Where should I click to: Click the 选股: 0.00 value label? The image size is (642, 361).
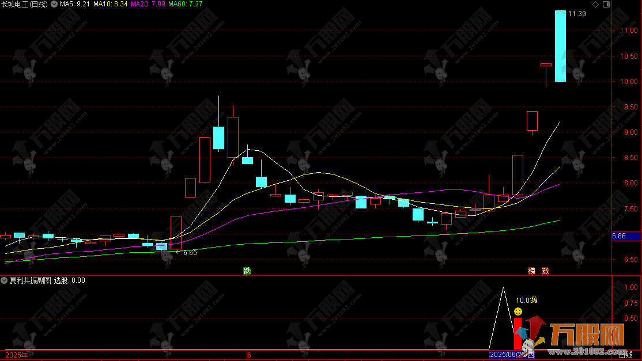[70, 280]
